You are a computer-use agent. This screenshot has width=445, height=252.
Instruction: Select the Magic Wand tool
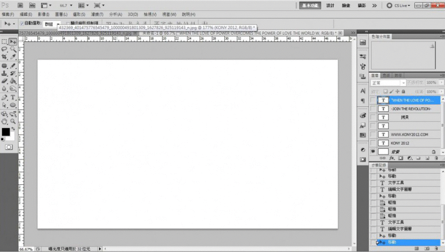13,49
